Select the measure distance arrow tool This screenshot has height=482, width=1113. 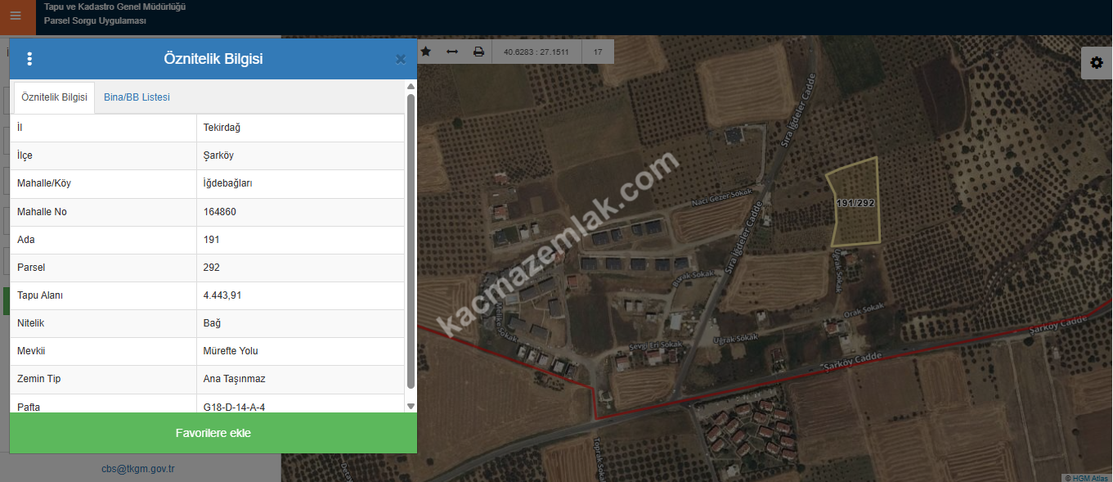pos(451,52)
